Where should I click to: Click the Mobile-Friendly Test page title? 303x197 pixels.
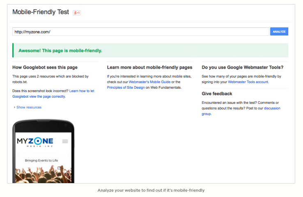click(x=41, y=12)
